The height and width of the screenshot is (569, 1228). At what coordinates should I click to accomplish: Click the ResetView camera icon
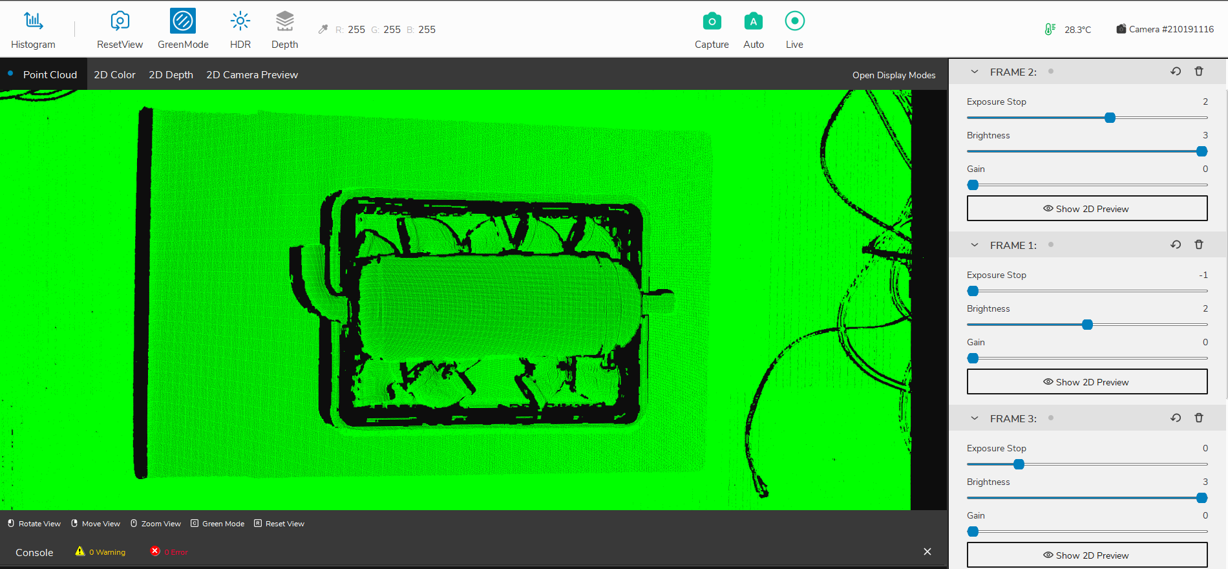click(120, 21)
